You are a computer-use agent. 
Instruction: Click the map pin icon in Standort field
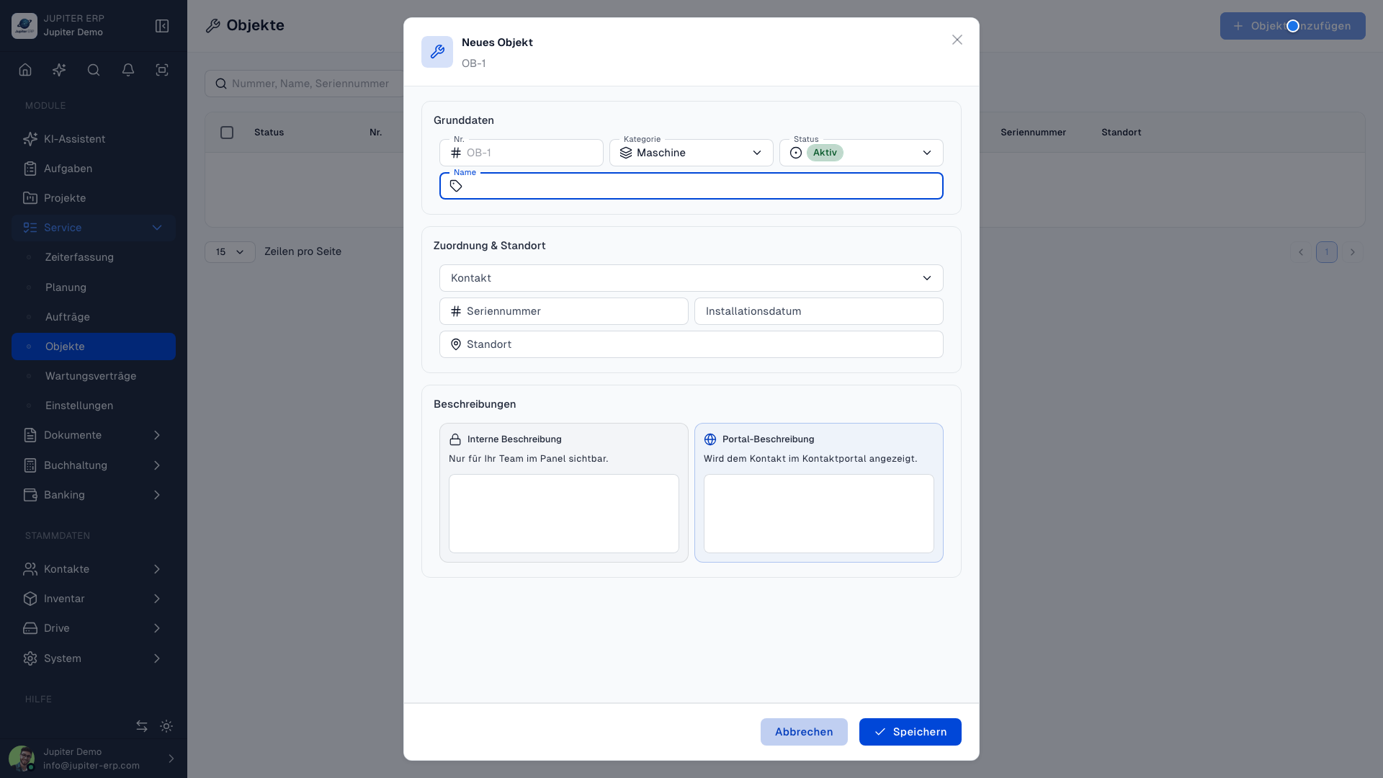click(456, 344)
